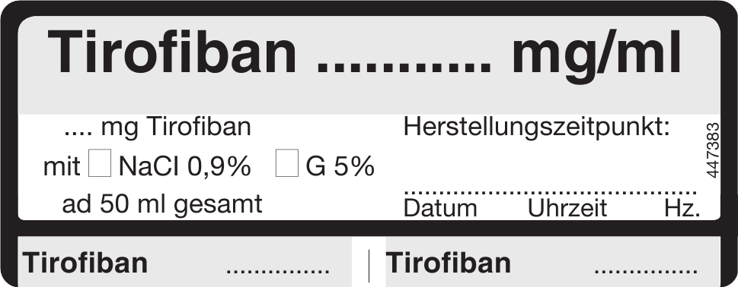Tick the NaCl 0,9% checkbox
Viewport: 738px width, 287px height.
[100, 162]
